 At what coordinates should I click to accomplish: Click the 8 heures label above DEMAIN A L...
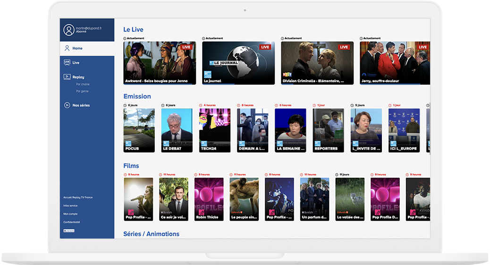[247, 105]
